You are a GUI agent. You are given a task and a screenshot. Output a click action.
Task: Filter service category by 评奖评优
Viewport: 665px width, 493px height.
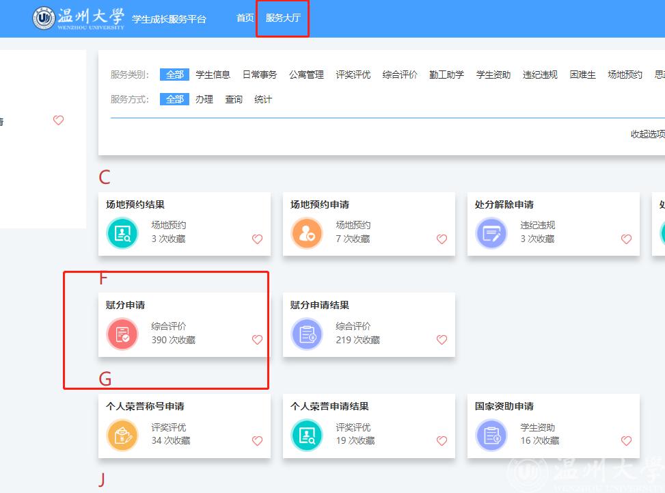353,75
